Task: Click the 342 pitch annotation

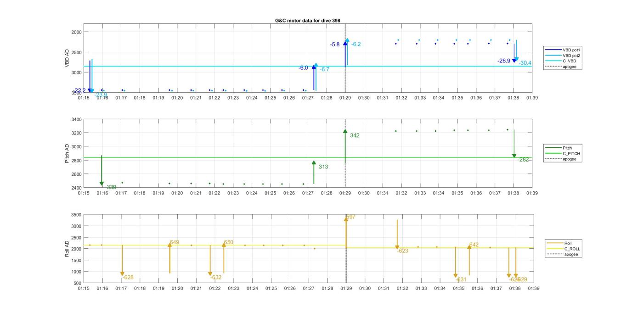Action: (355, 135)
